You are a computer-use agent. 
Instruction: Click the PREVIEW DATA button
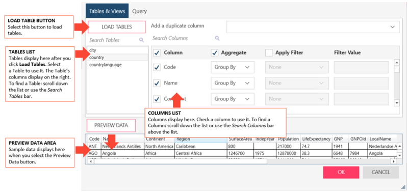pos(111,125)
